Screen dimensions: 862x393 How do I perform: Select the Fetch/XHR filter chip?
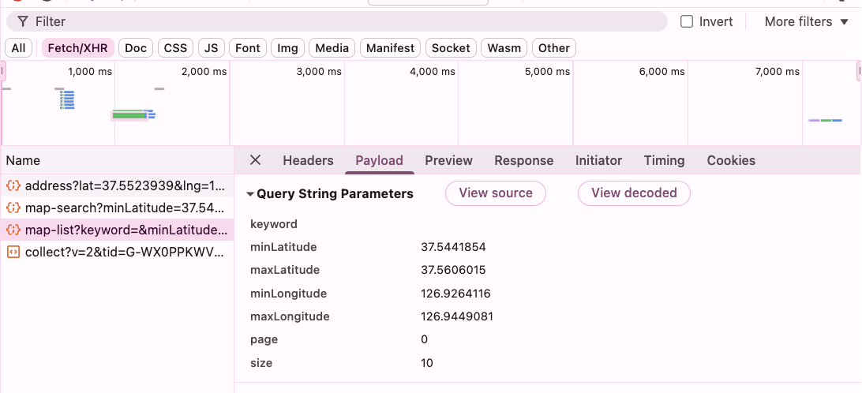[79, 48]
